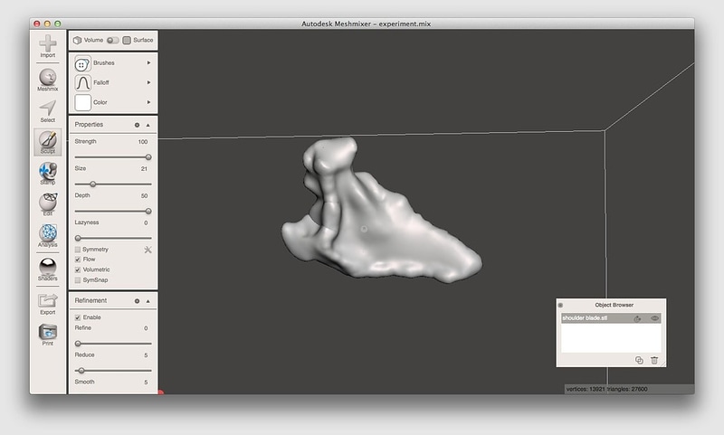Expand the Color submenu arrow

point(148,102)
